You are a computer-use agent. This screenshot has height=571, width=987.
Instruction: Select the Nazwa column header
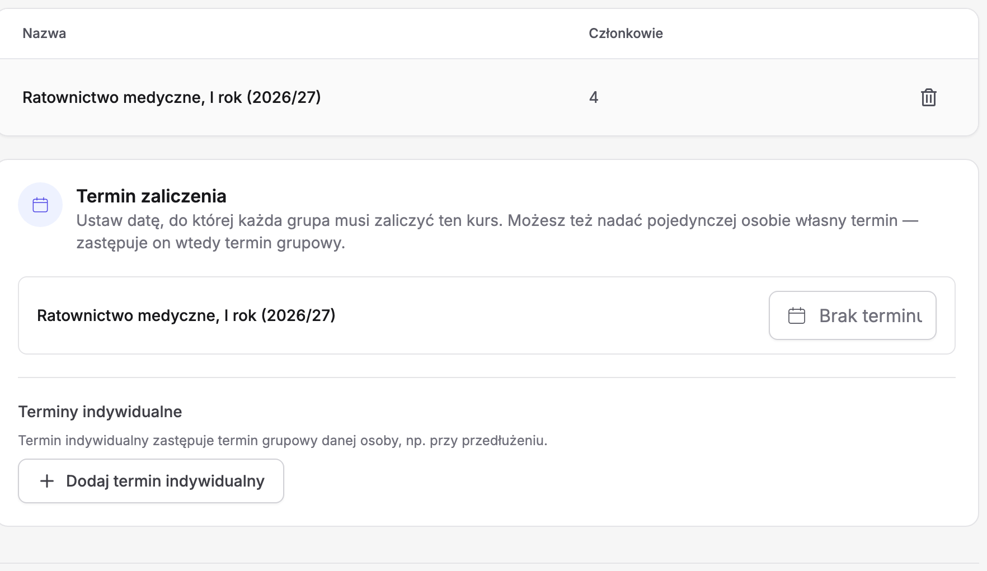coord(44,34)
